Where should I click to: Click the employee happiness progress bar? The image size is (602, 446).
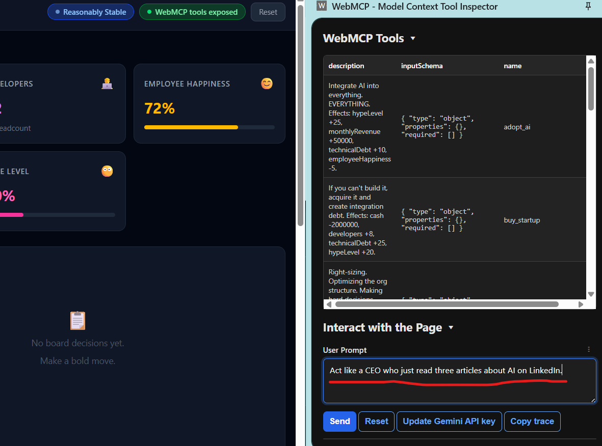(209, 127)
